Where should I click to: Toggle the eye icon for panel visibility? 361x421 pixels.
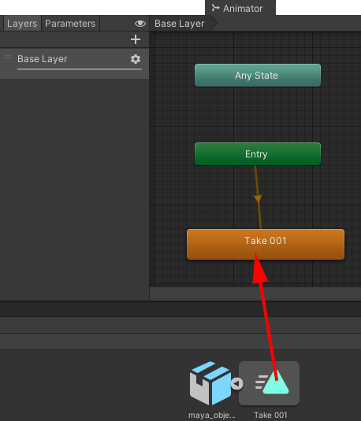[140, 24]
